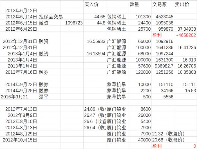
Task: Select the cell starting with 26.47
Action: [x=95, y=115]
